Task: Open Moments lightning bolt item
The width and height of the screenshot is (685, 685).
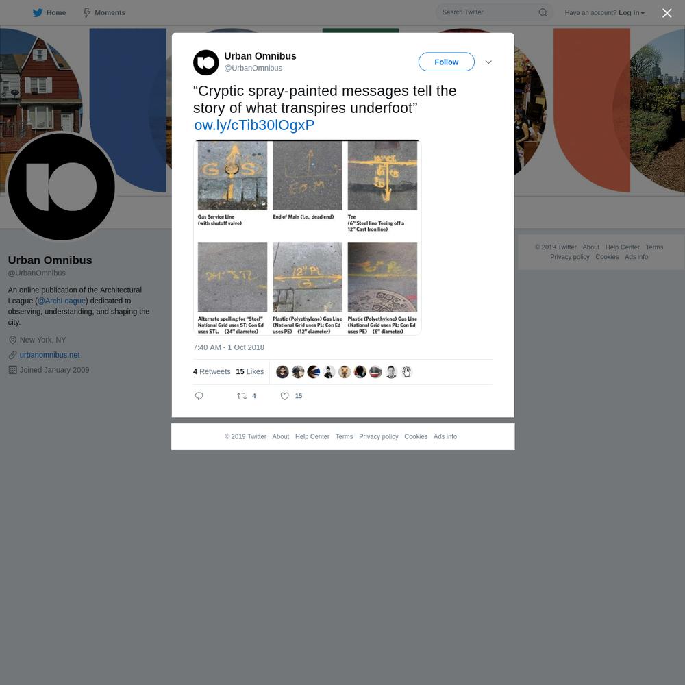Action: [x=104, y=12]
